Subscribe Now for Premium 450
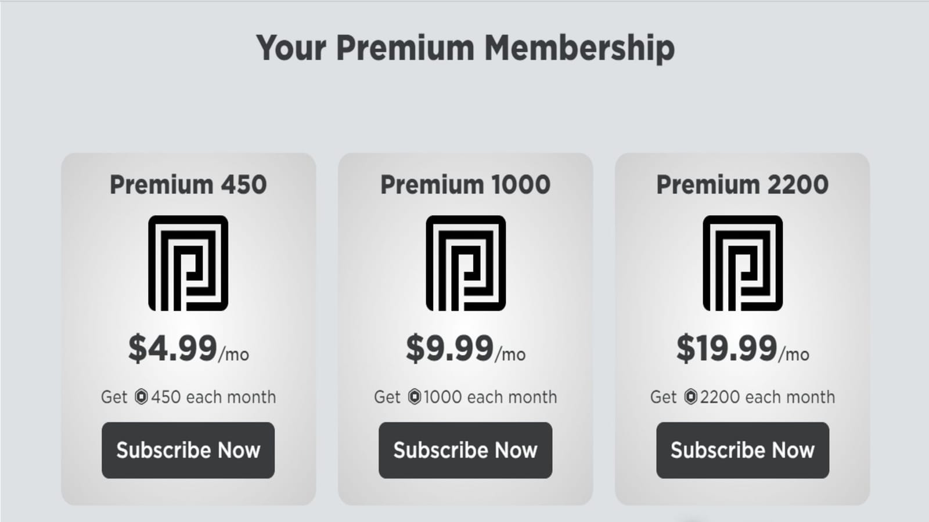This screenshot has height=522, width=929. point(188,450)
